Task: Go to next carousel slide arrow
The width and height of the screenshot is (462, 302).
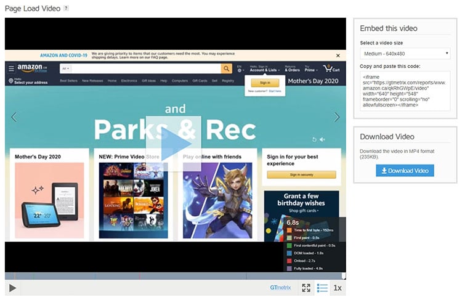Action: 337,117
